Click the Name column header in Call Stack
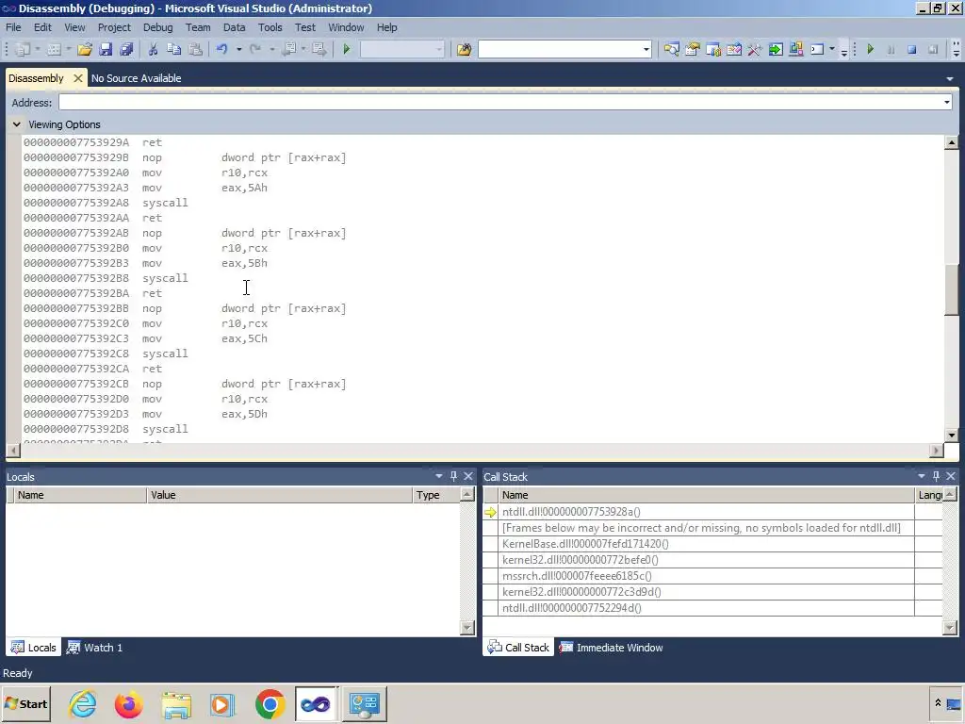 707,495
